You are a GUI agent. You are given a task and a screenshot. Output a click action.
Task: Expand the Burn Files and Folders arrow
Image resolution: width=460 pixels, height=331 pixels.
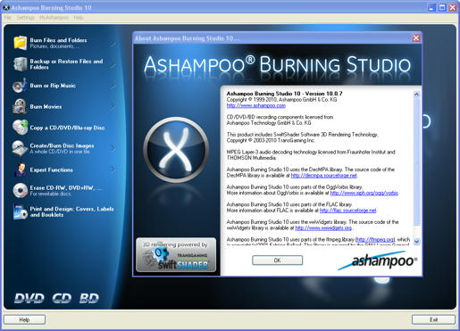113,44
